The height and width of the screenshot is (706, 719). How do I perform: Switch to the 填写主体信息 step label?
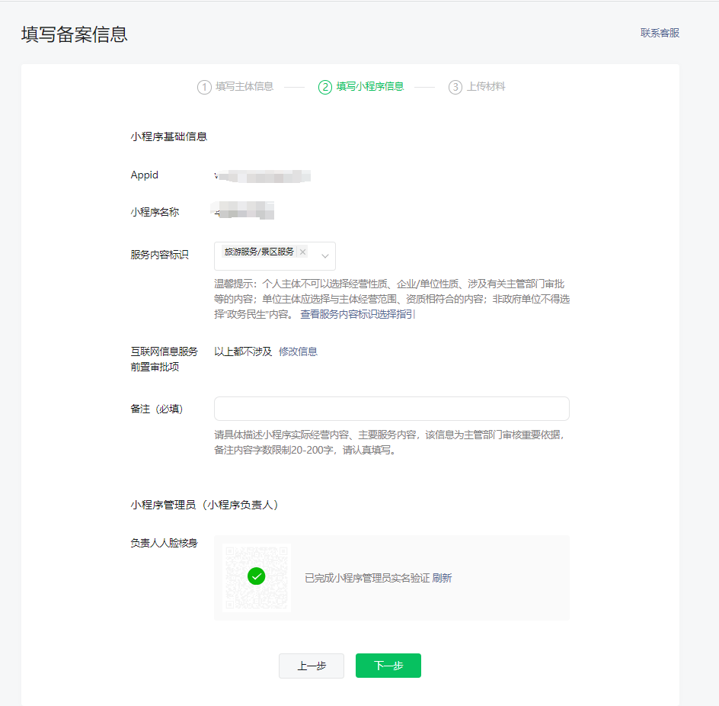pyautogui.click(x=244, y=87)
